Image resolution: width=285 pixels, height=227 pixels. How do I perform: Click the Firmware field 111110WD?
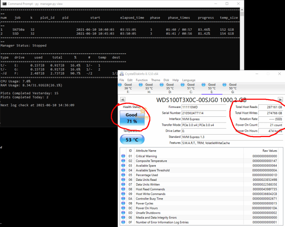[204, 107]
